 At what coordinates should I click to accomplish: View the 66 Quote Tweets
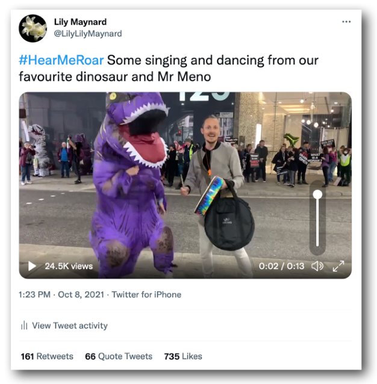point(119,356)
